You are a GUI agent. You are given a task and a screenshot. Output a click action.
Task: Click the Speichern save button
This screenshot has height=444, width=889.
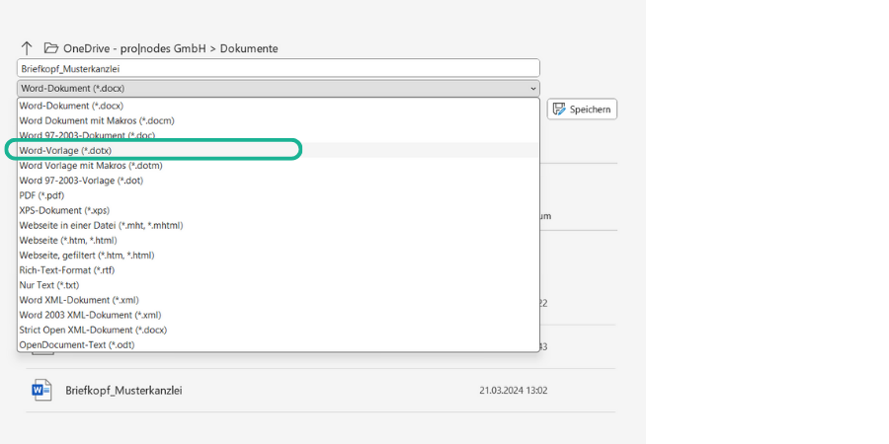582,109
